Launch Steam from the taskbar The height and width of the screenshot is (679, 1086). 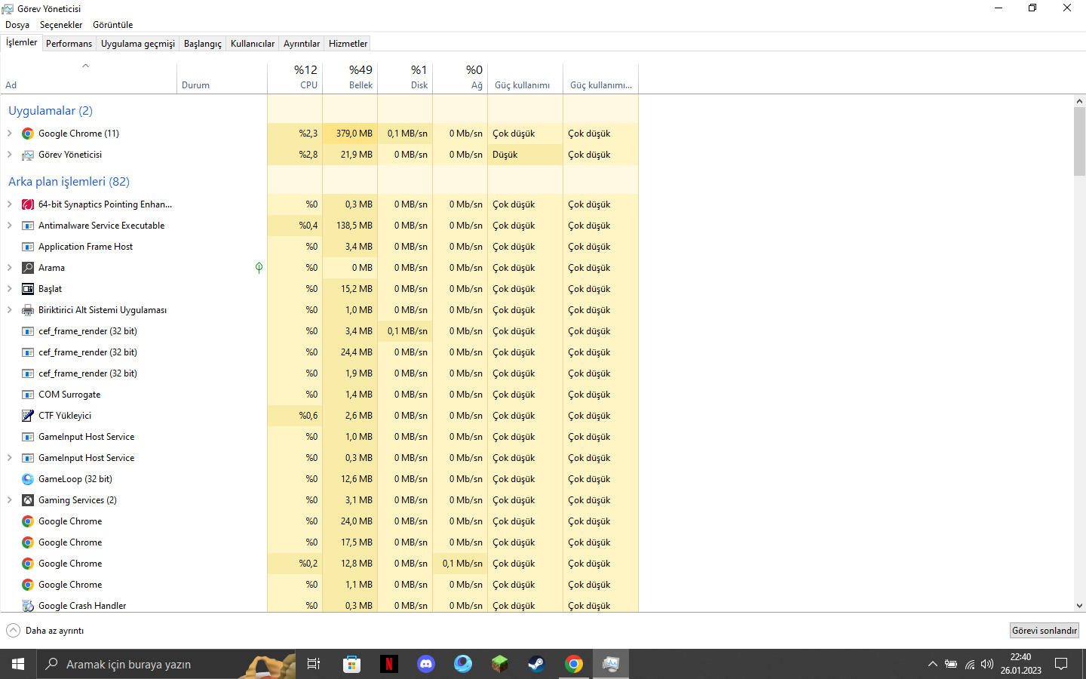point(536,664)
